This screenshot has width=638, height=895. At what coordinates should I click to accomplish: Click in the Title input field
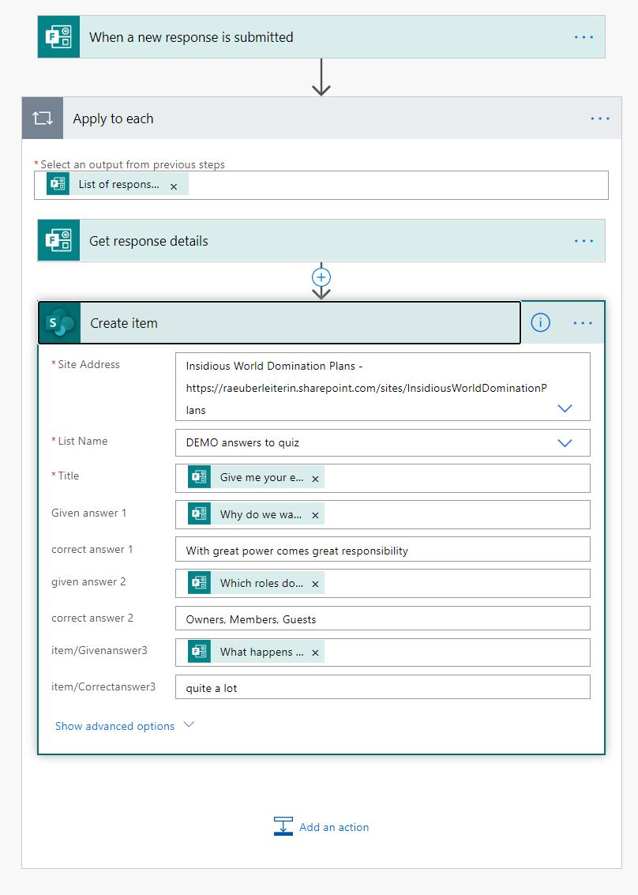click(383, 479)
